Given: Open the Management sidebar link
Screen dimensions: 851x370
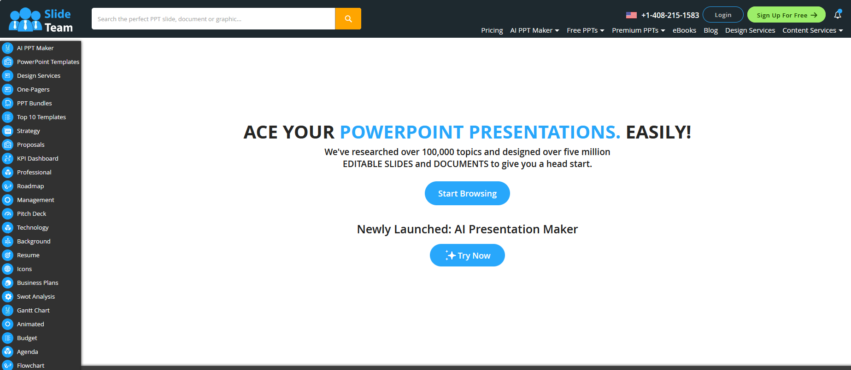Looking at the screenshot, I should point(35,200).
